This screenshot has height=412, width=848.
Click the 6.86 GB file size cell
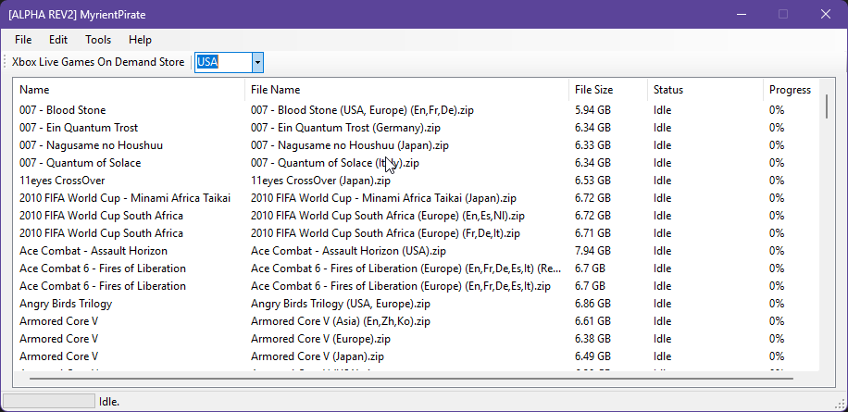592,304
